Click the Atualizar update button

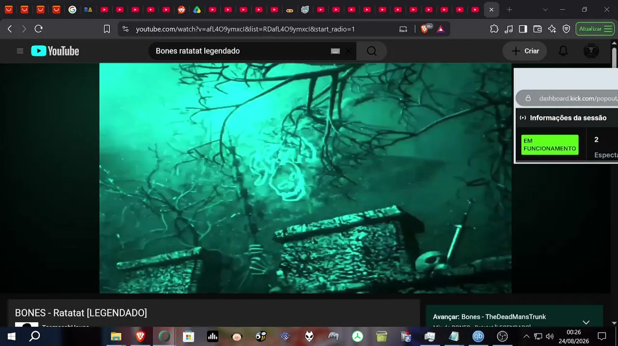point(590,29)
